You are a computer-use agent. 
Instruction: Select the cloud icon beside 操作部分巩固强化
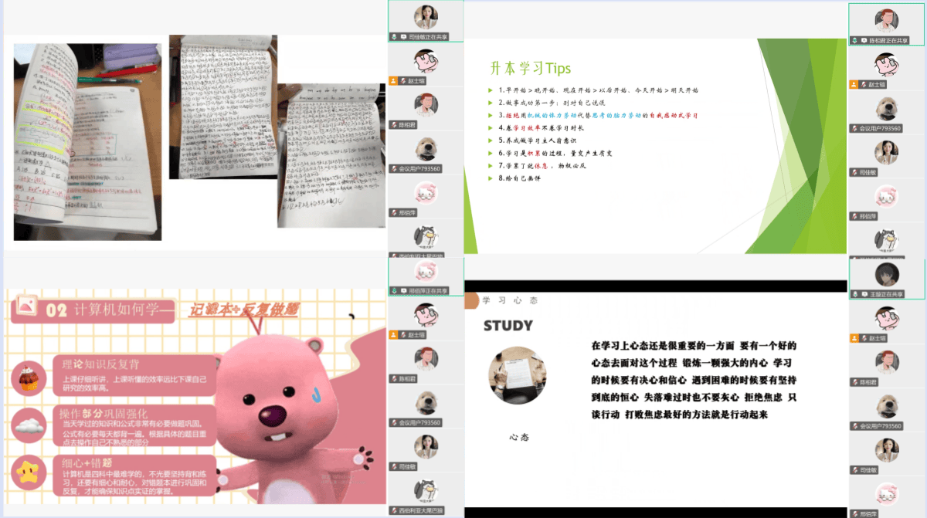point(29,423)
